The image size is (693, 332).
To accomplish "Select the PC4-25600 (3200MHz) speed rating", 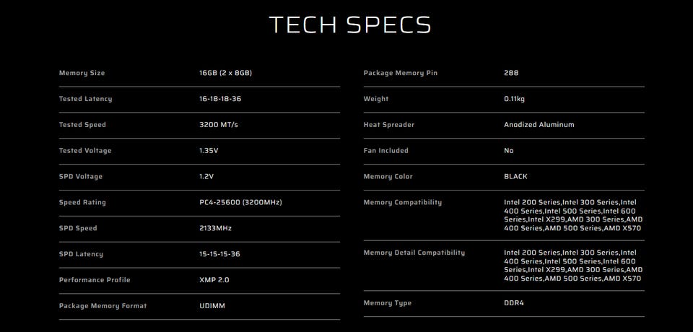I will pos(240,203).
